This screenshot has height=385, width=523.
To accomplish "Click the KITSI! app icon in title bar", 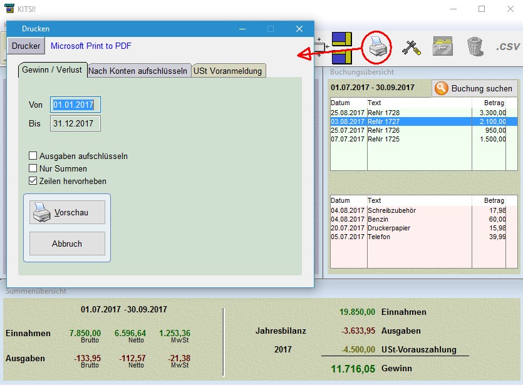I will 9,9.
